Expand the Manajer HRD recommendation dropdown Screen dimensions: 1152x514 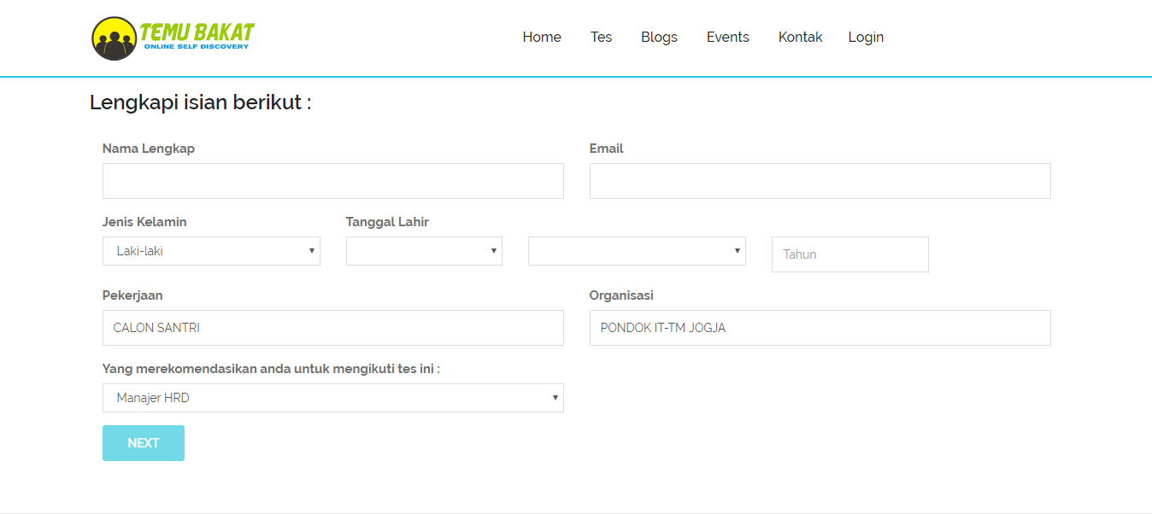(332, 398)
